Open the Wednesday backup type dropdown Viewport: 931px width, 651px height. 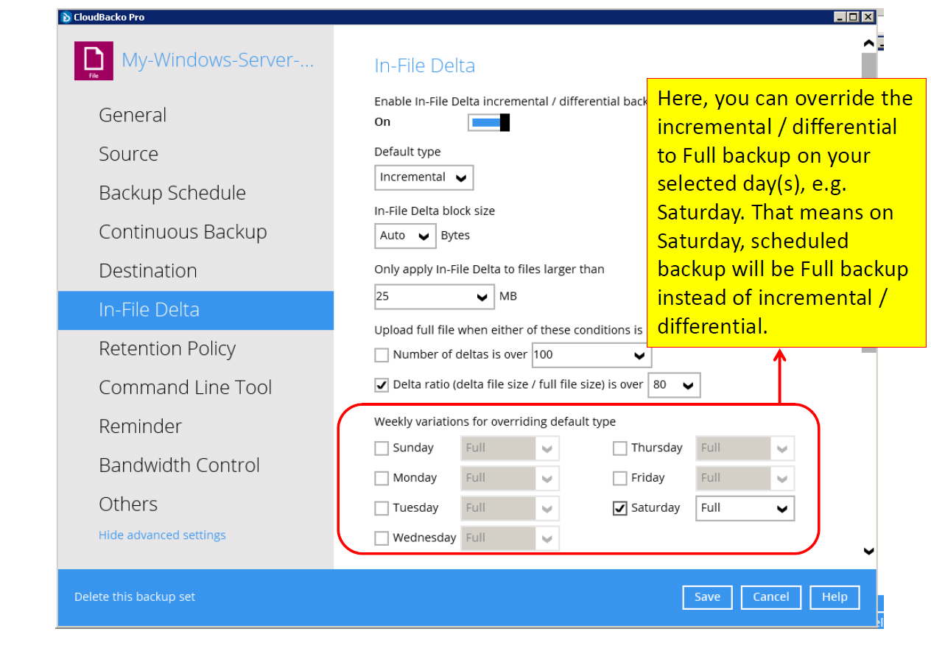(510, 538)
